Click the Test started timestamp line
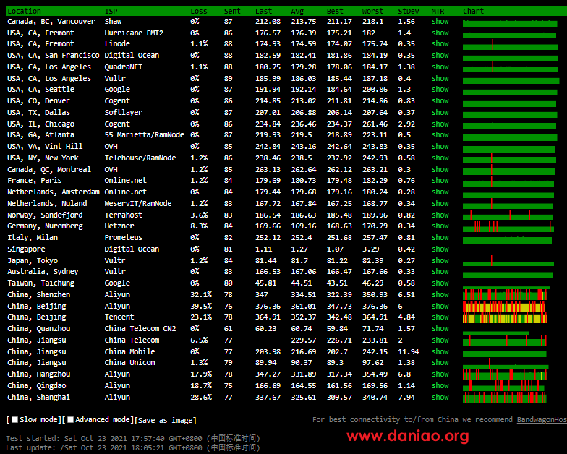Screen dimensions: 567x454 tap(133, 438)
